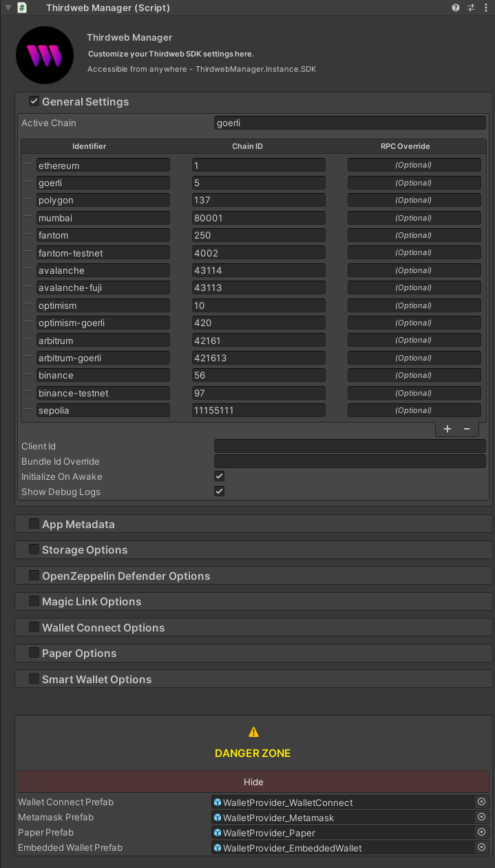The image size is (495, 868).
Task: Remove a chain with the minus button
Action: pyautogui.click(x=467, y=429)
